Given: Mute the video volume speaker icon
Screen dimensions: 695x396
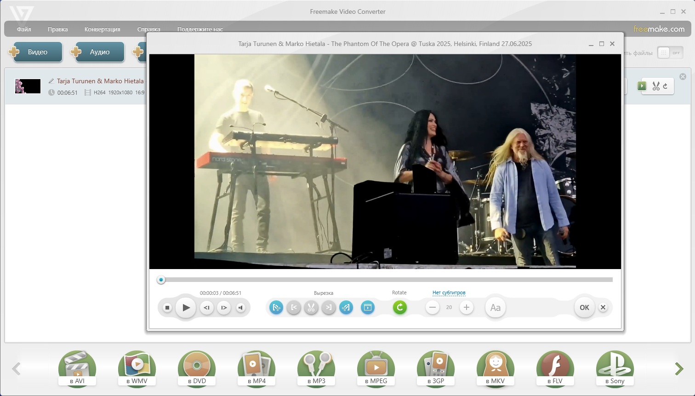Looking at the screenshot, I should click(x=241, y=308).
